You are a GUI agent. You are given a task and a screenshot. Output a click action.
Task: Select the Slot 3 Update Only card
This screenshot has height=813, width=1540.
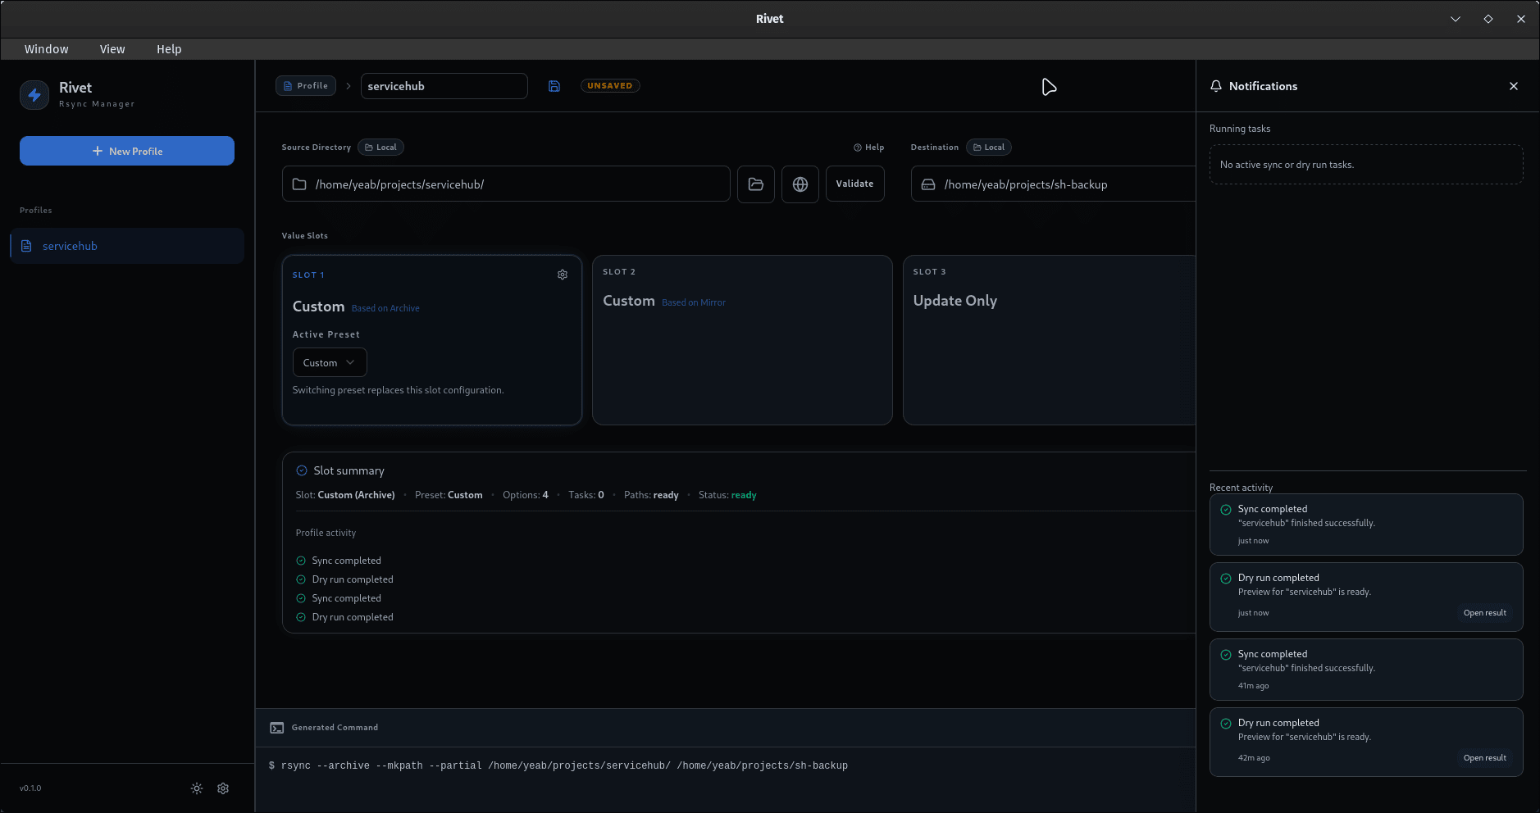1050,340
